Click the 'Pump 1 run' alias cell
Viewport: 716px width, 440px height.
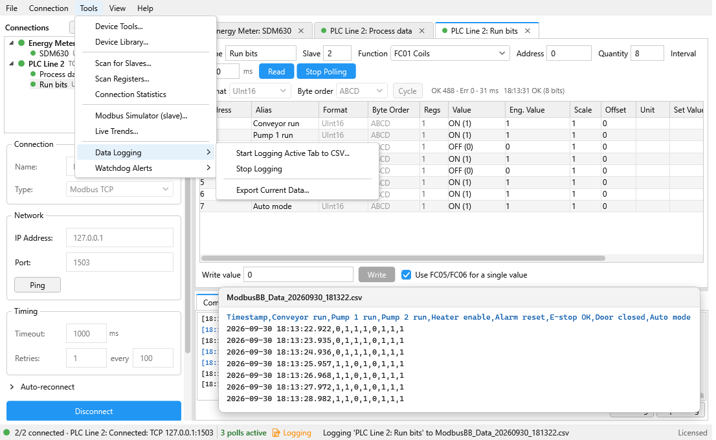click(285, 135)
